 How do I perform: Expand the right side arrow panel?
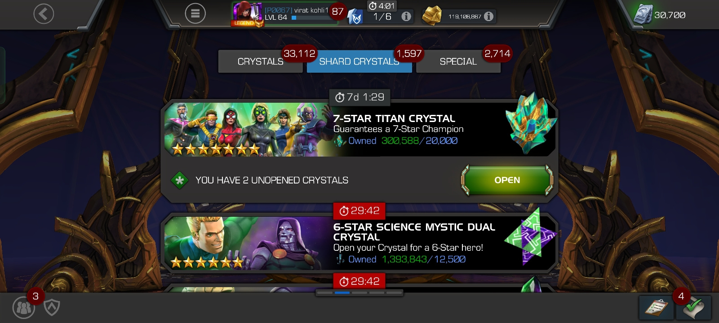pyautogui.click(x=646, y=55)
